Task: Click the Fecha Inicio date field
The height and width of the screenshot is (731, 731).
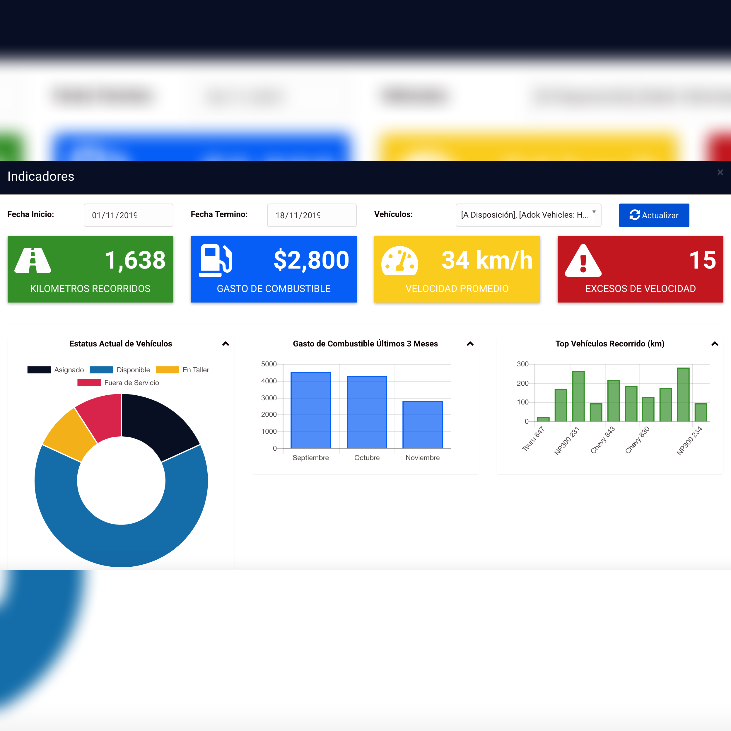Action: (x=128, y=215)
